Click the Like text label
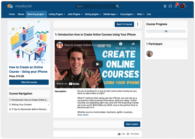 (x=123, y=134)
